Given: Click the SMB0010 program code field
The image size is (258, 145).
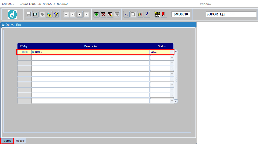Looking at the screenshot, I should coord(181,14).
